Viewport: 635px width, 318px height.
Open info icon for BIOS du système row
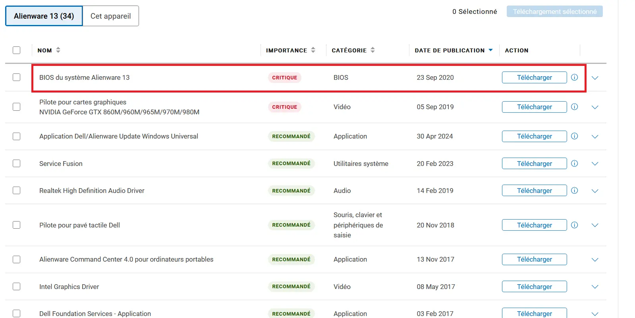(574, 77)
